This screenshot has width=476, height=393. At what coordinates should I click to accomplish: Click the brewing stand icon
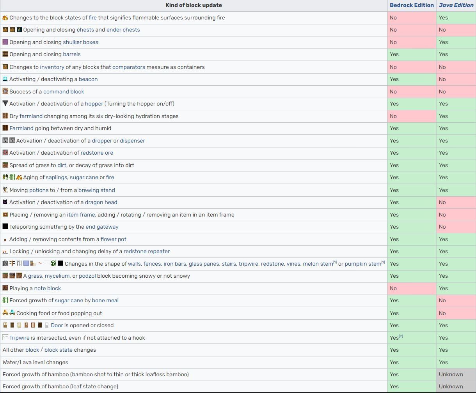pyautogui.click(x=5, y=190)
